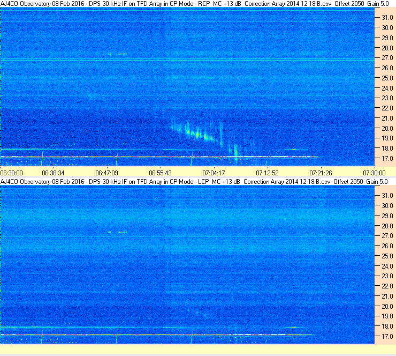
Task: Select the 19.0 frequency label in RCP panel
Action: [387, 138]
